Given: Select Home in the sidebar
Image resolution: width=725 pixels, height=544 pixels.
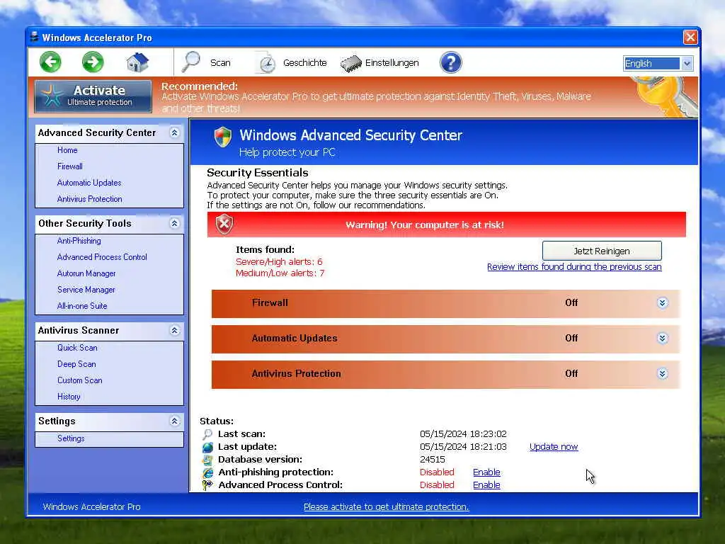Looking at the screenshot, I should click(x=67, y=150).
